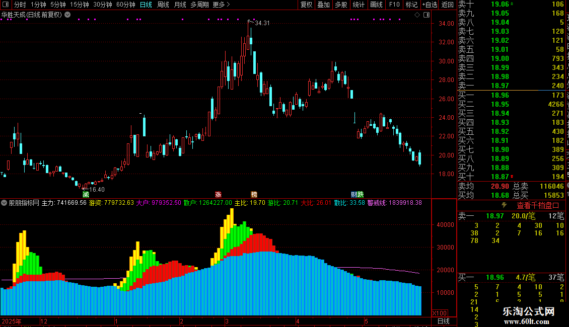Click the month 3 marker on the time axis
This screenshot has width=569, height=327.
coord(227,321)
